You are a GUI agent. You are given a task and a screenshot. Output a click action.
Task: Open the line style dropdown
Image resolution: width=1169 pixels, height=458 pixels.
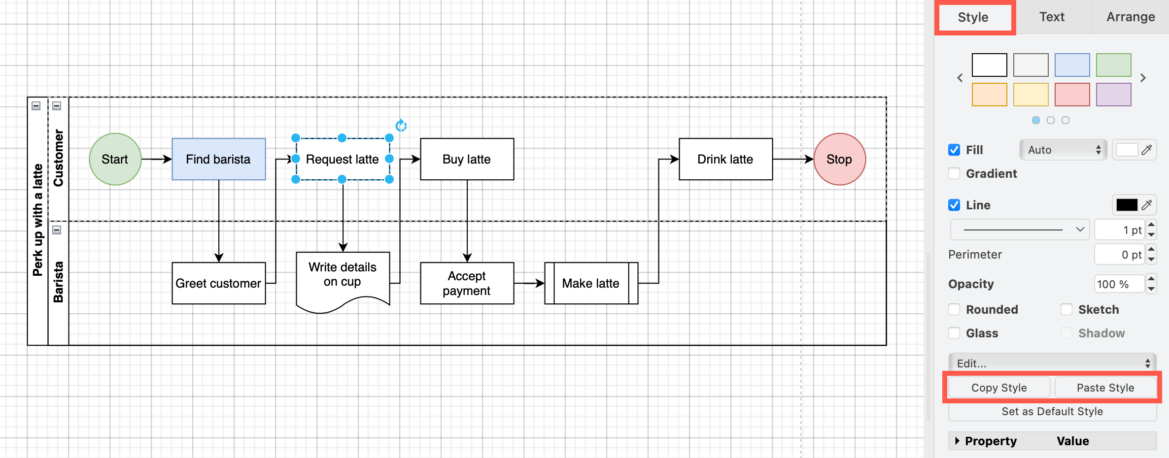(1019, 229)
